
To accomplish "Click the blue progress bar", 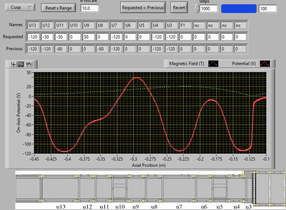I will pos(238,8).
